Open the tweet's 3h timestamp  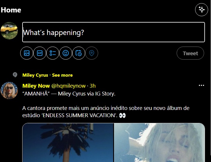coord(93,86)
